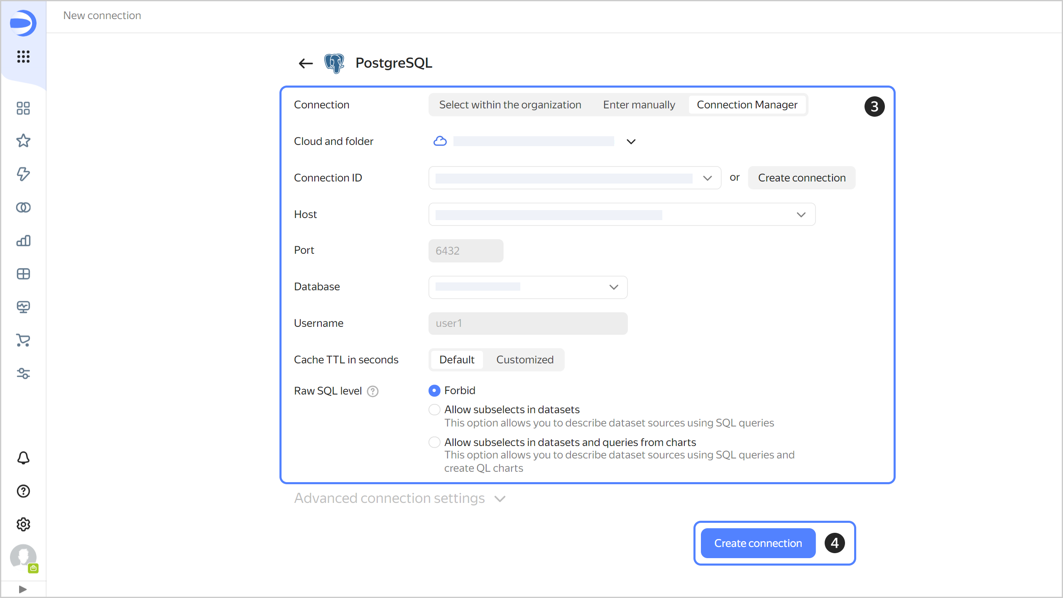Click the blue Create connection button
1063x598 pixels.
(x=758, y=543)
